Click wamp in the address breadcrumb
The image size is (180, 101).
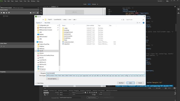tap(65, 20)
